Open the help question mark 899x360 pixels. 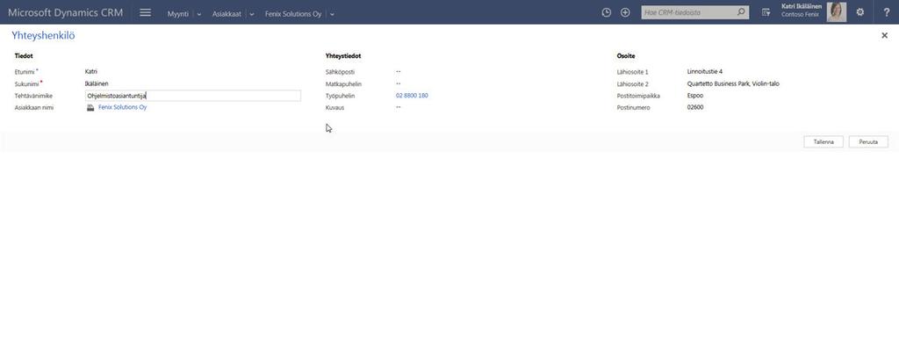887,12
